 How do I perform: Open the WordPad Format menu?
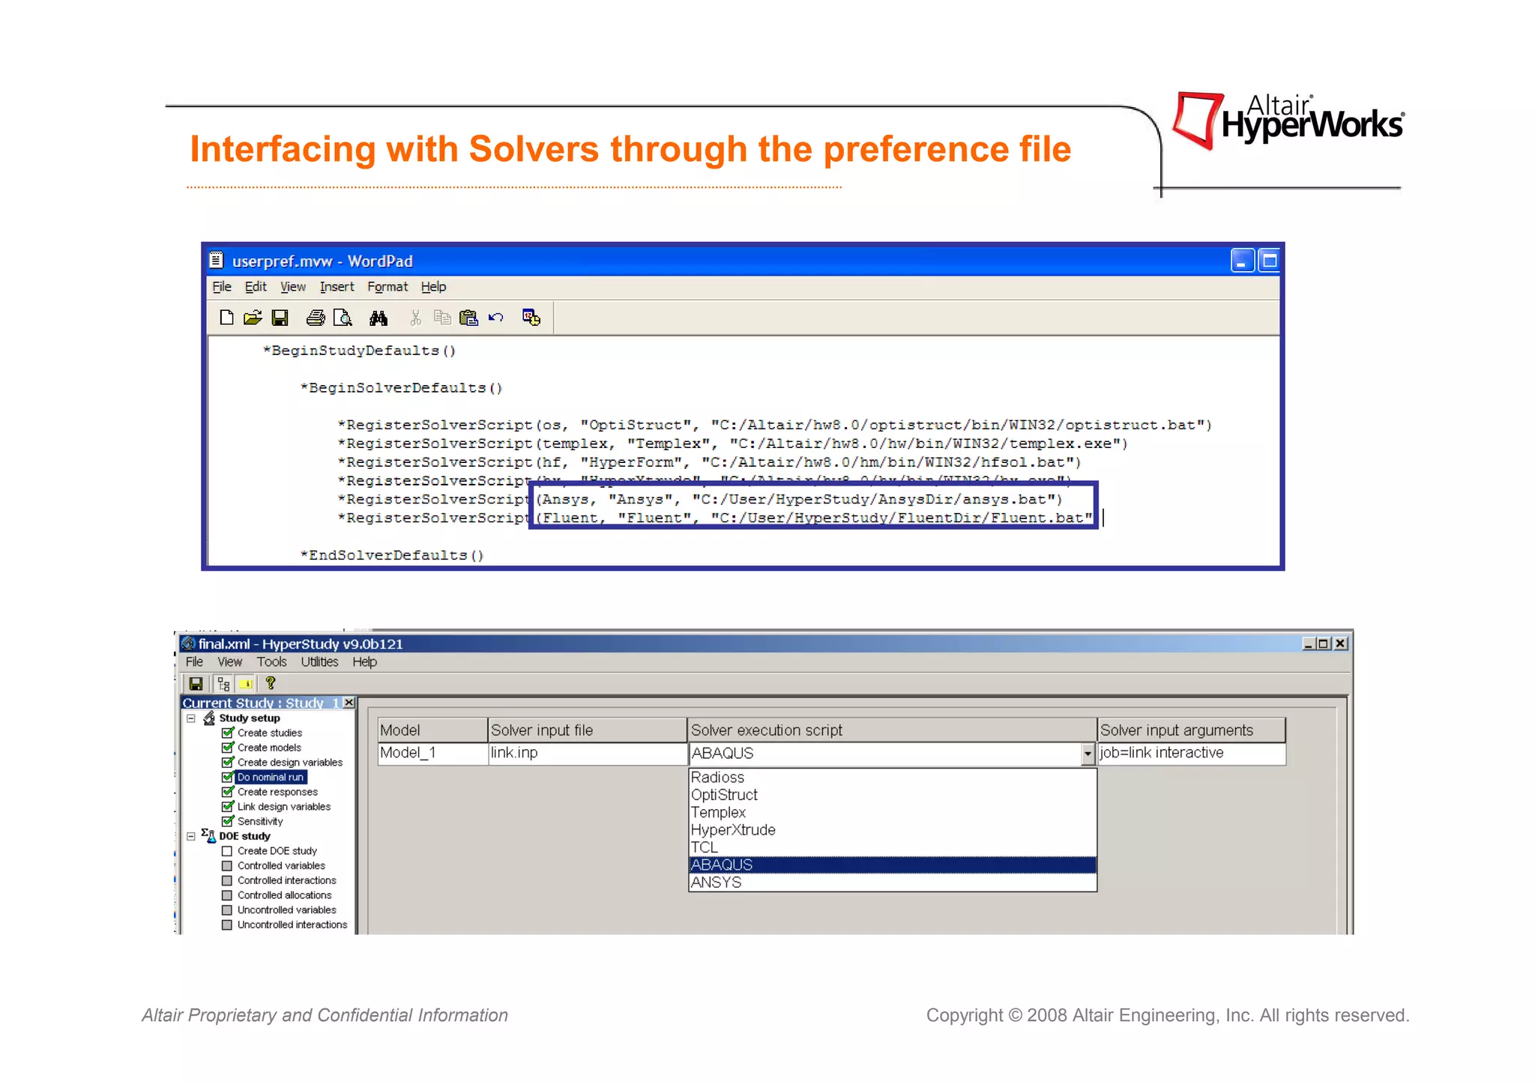[x=387, y=287]
